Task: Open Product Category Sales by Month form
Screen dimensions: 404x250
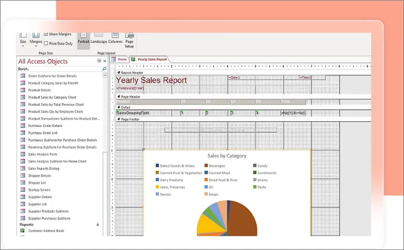Action: [x=53, y=83]
